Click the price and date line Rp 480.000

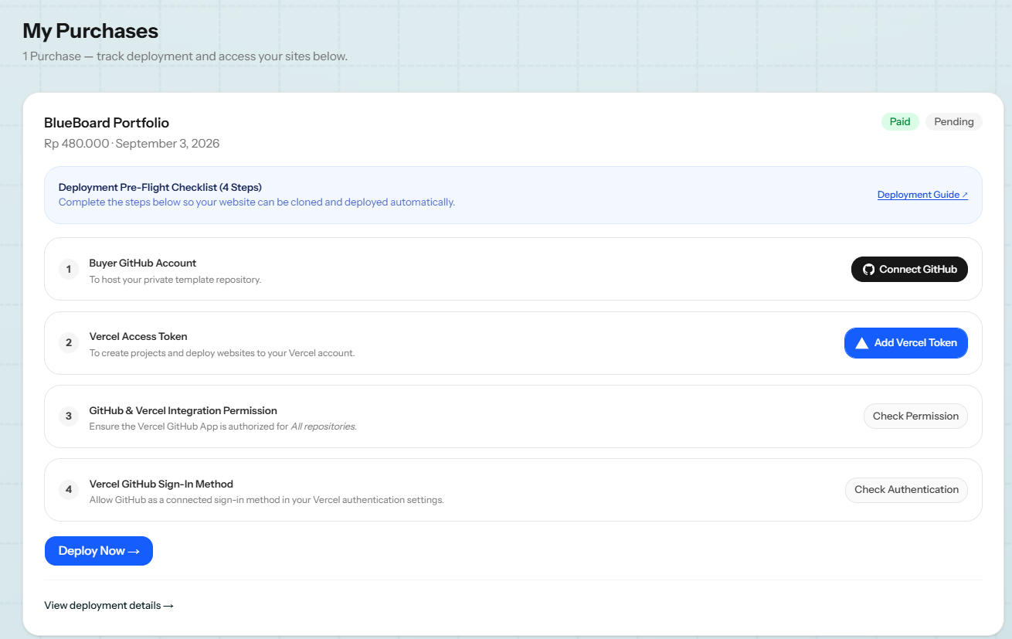(132, 144)
